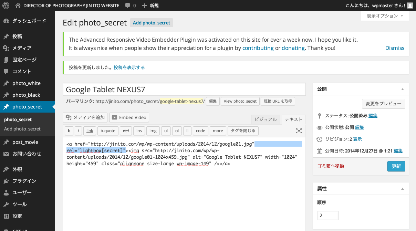The height and width of the screenshot is (231, 416).
Task: Click View photo_secret button
Action: (x=240, y=101)
